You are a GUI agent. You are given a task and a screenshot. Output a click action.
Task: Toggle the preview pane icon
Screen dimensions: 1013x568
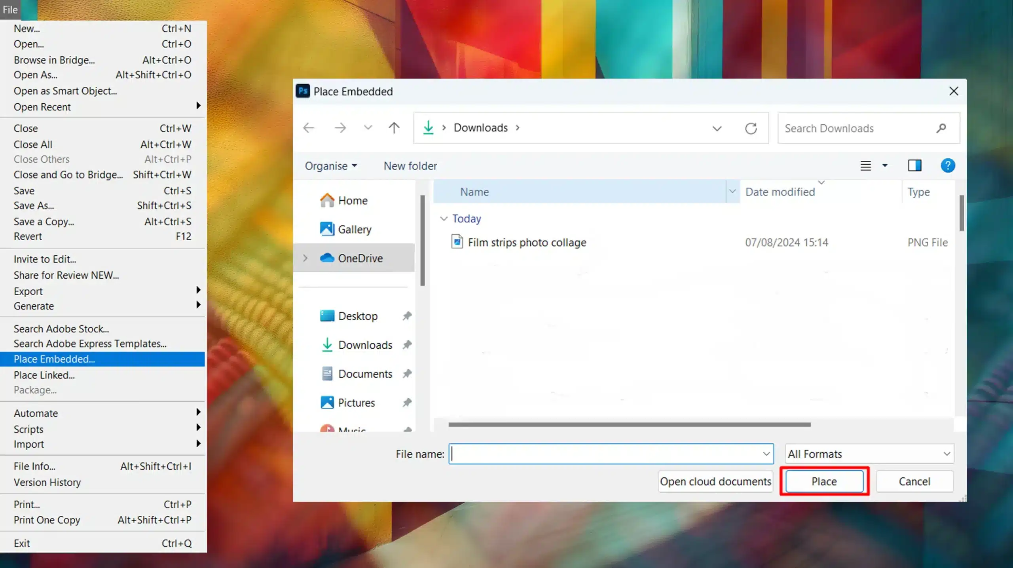pos(914,165)
